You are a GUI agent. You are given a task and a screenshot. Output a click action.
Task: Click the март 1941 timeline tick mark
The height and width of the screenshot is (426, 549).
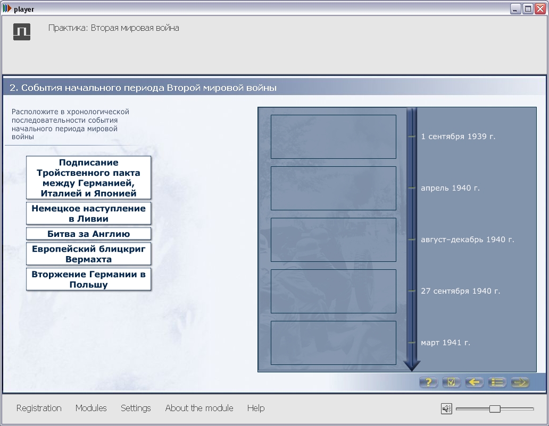tap(412, 343)
